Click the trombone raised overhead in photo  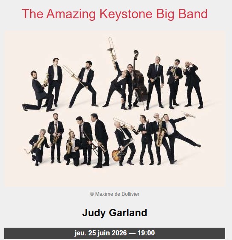(113, 53)
